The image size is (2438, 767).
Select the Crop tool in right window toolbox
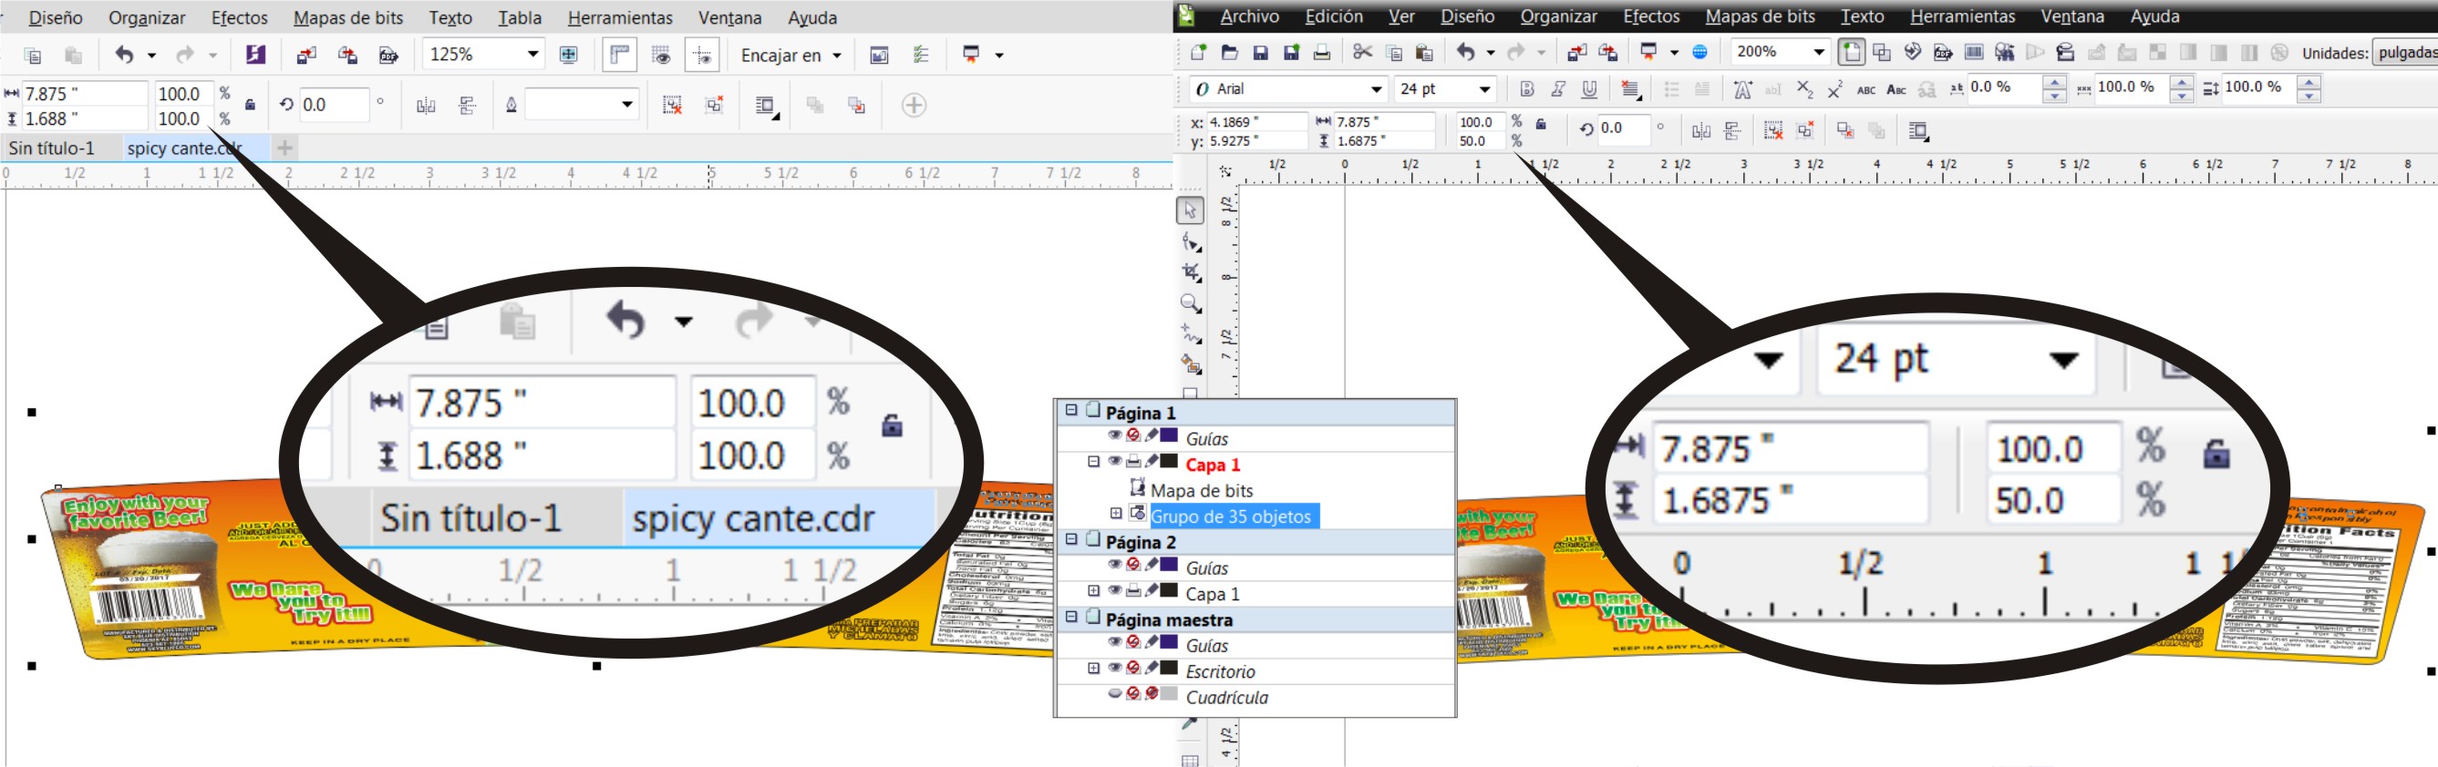(1191, 273)
